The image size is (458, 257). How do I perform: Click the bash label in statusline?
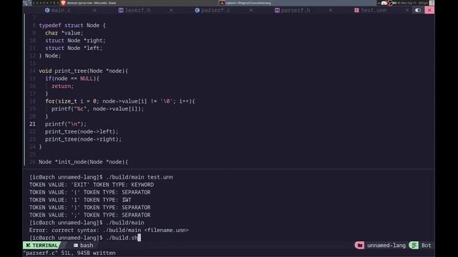(87, 246)
